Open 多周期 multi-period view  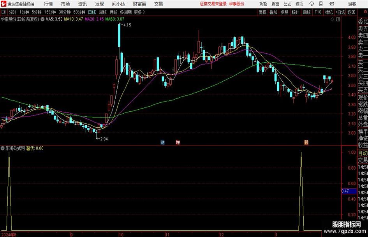[126, 12]
